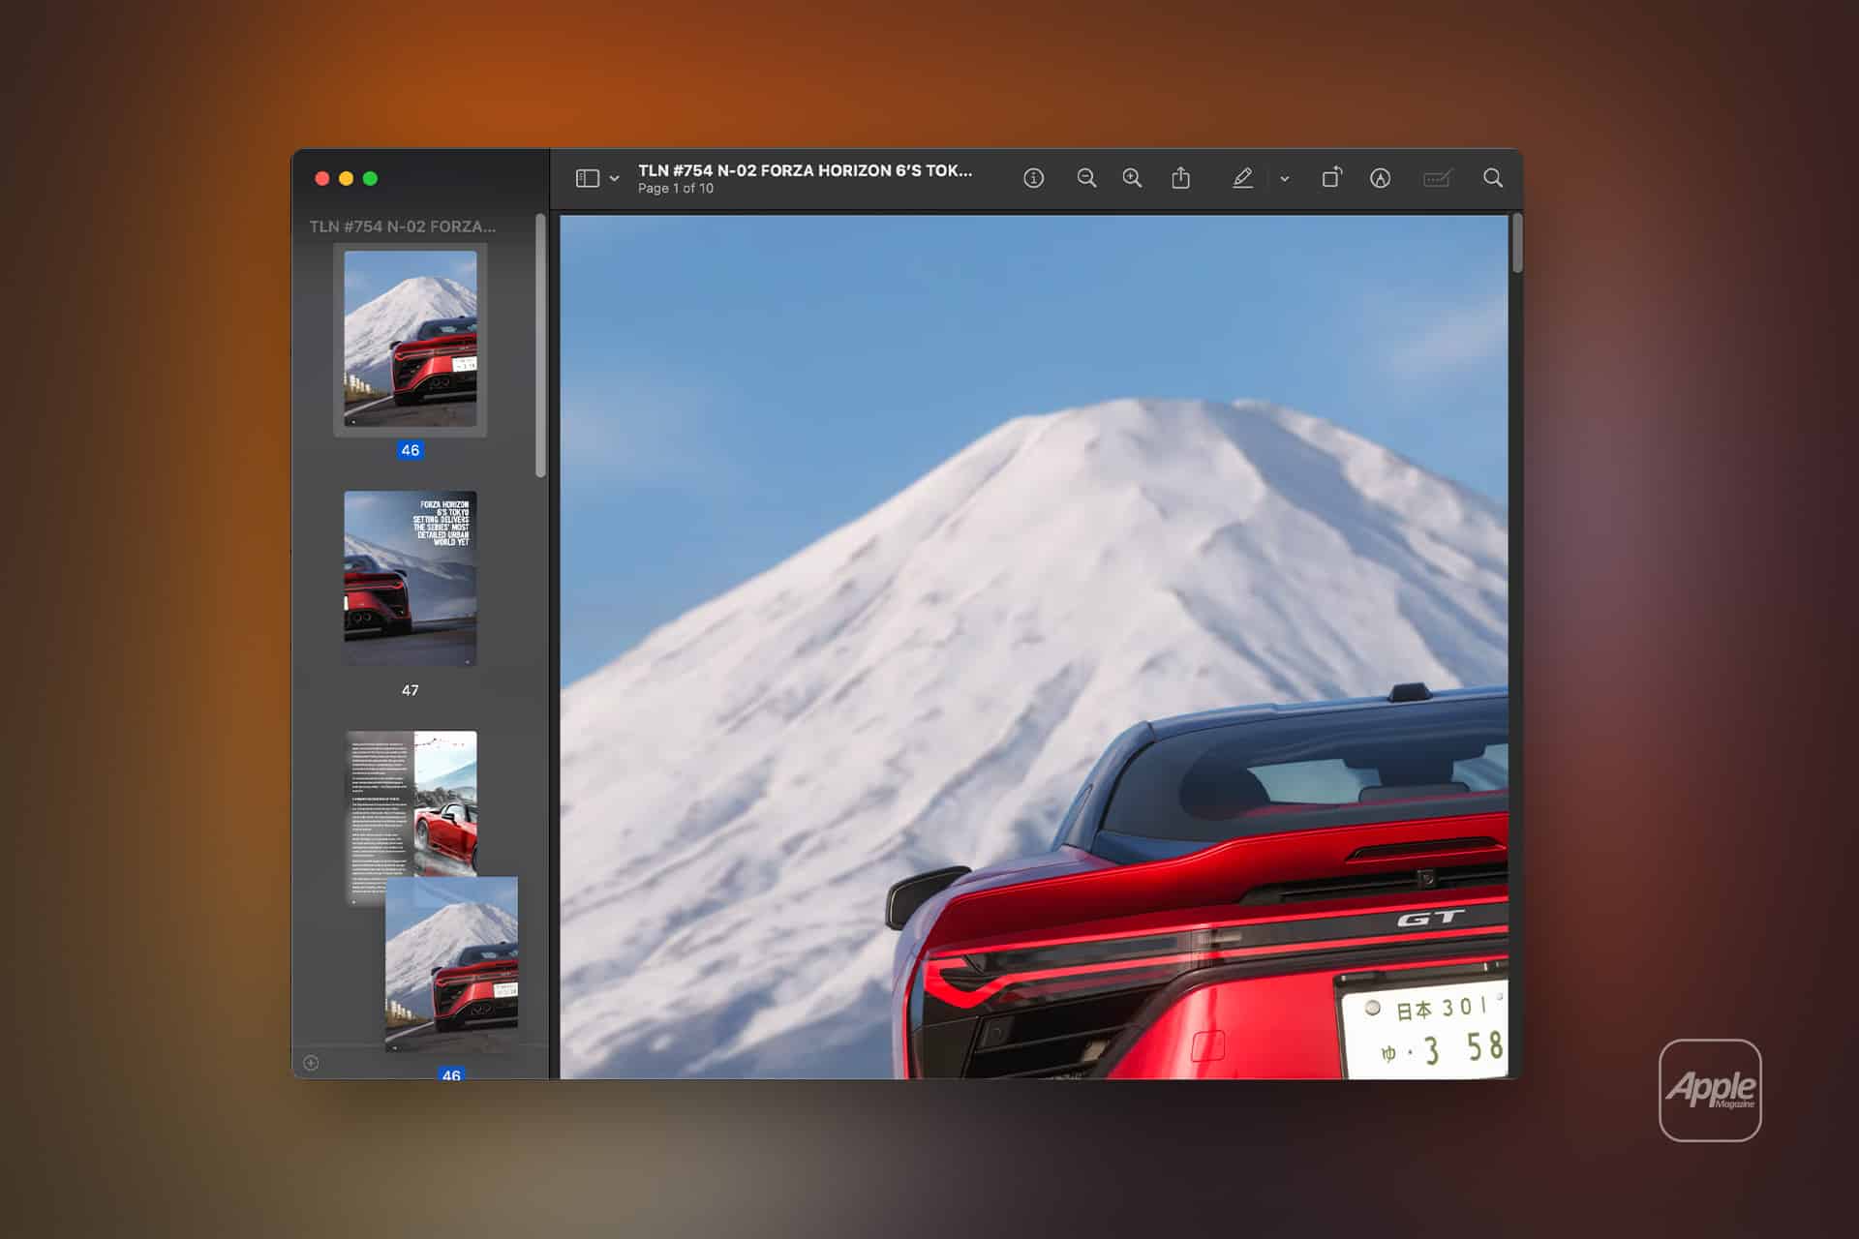Viewport: 1859px width, 1239px height.
Task: Click the Zoom Out magnifier
Action: [1086, 178]
